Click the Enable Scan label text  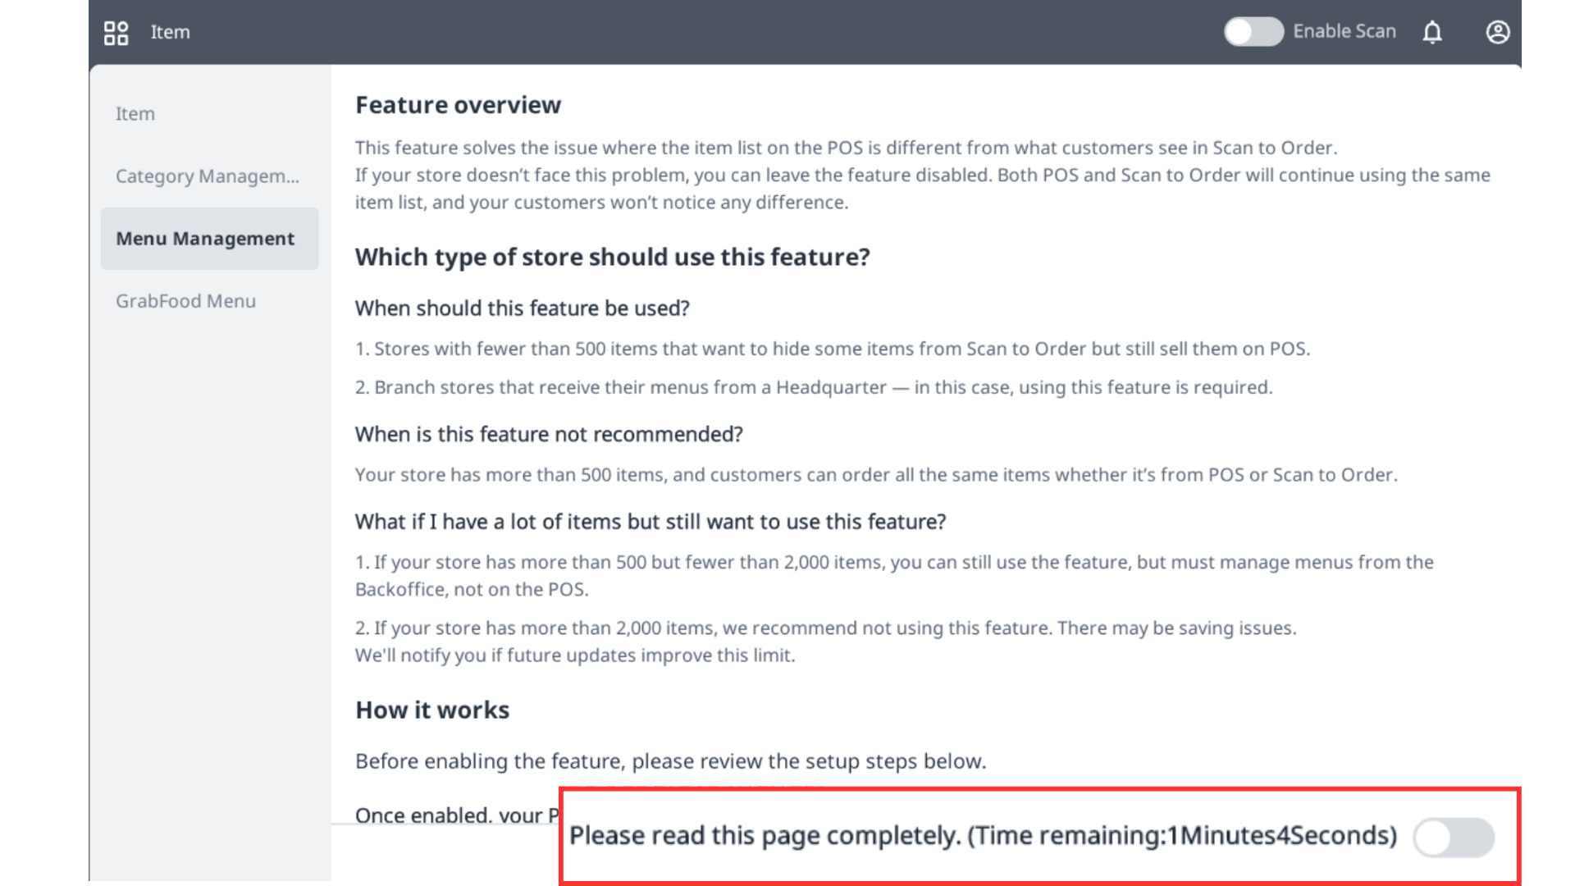click(1344, 32)
